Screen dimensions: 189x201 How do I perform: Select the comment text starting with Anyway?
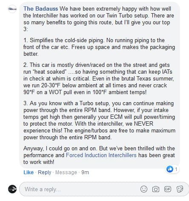click(99, 155)
